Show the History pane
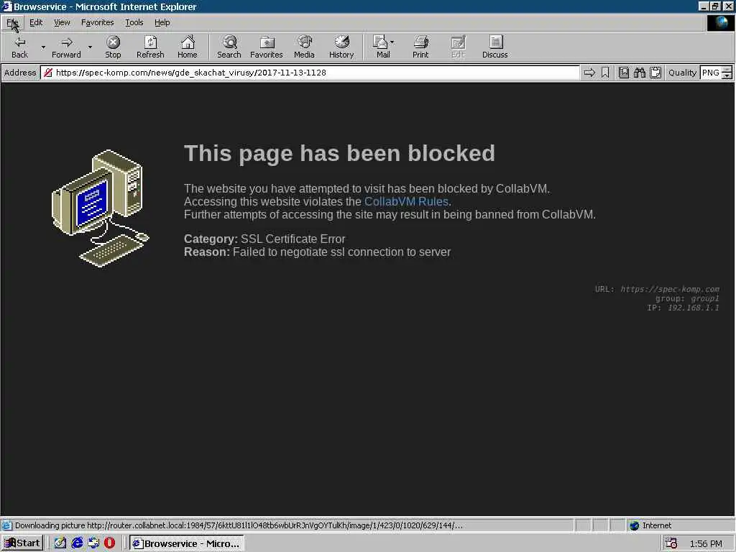This screenshot has height=552, width=736. pos(341,47)
